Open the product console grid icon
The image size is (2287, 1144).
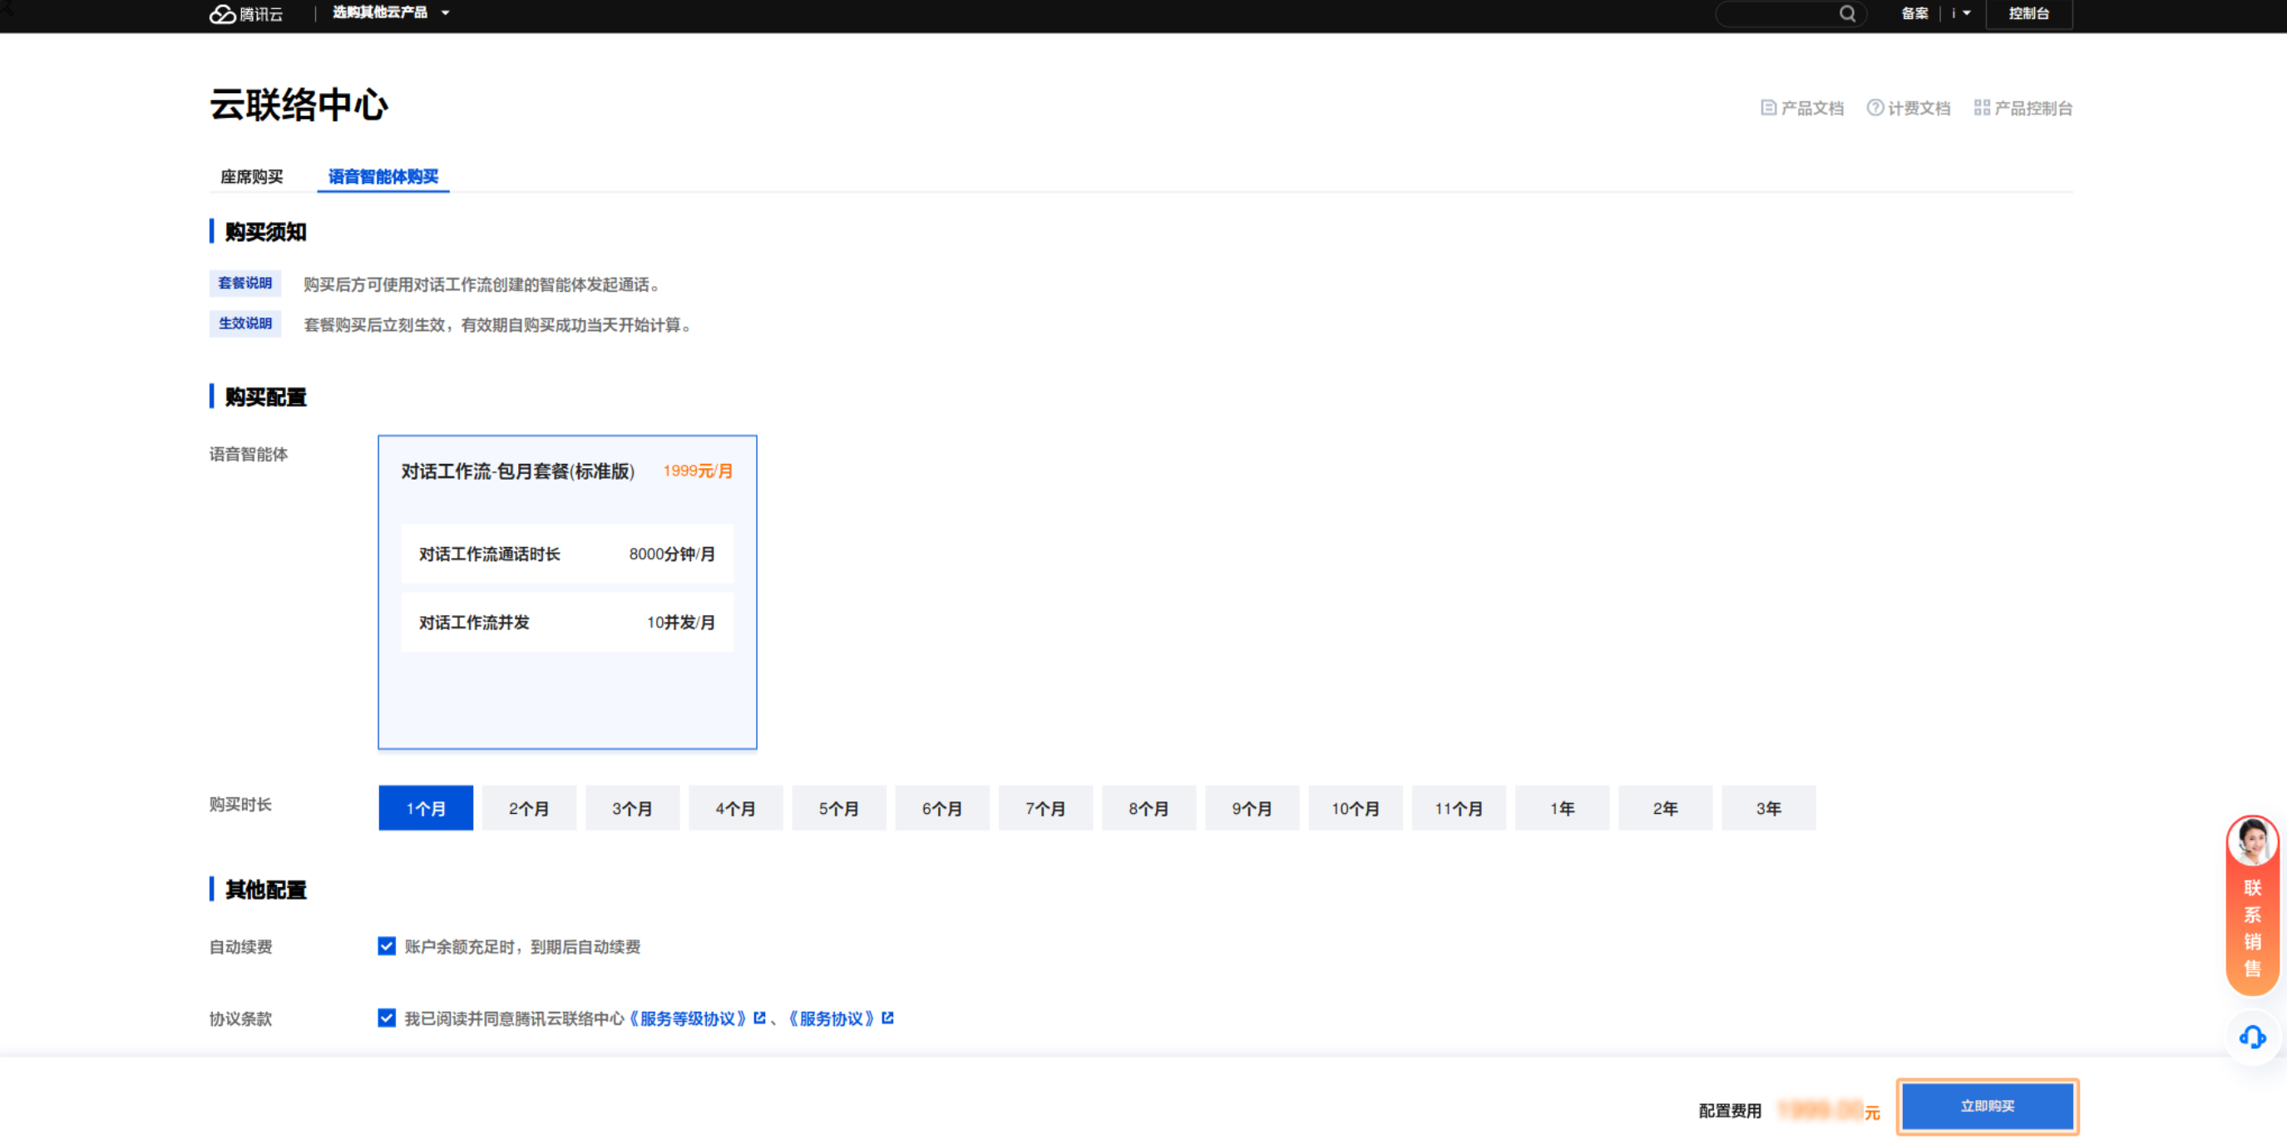(x=1981, y=107)
